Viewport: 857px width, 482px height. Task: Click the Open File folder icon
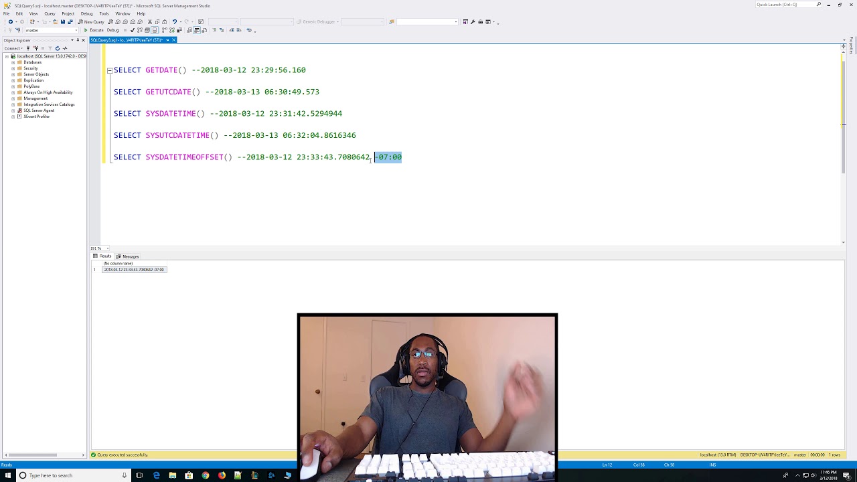pyautogui.click(x=56, y=22)
